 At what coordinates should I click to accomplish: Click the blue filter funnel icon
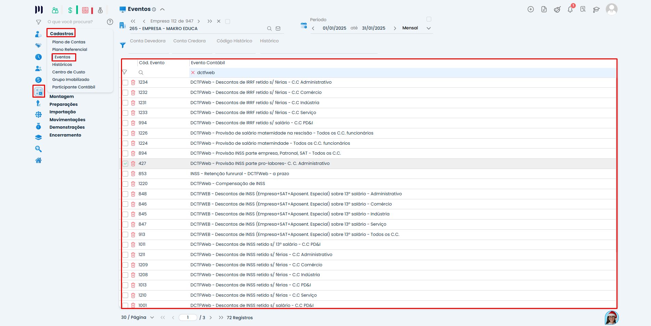coord(123,45)
